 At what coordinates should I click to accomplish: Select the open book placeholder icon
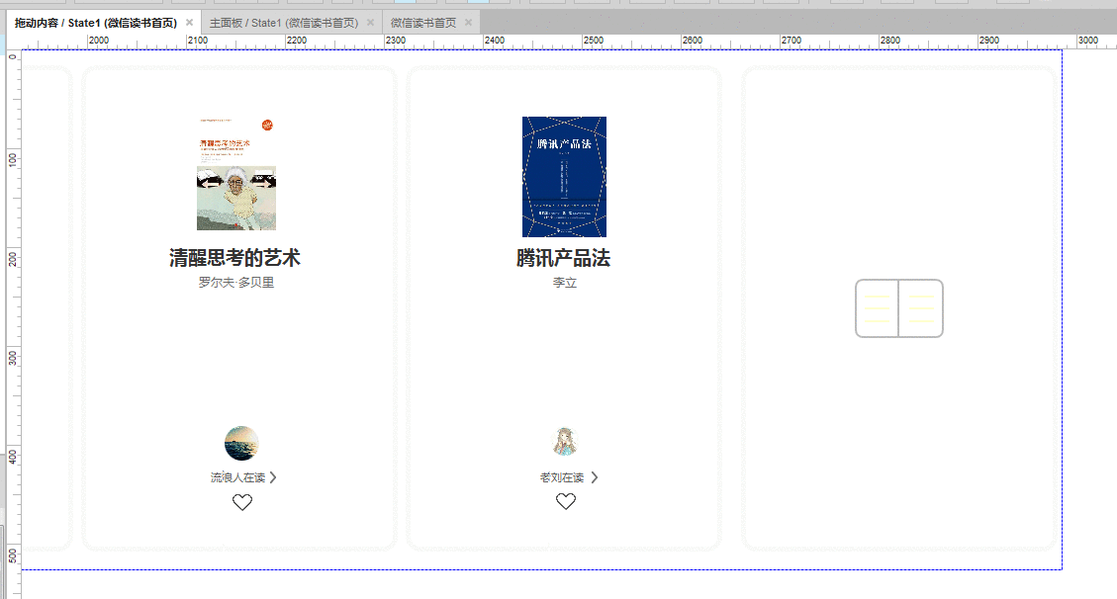click(x=899, y=308)
